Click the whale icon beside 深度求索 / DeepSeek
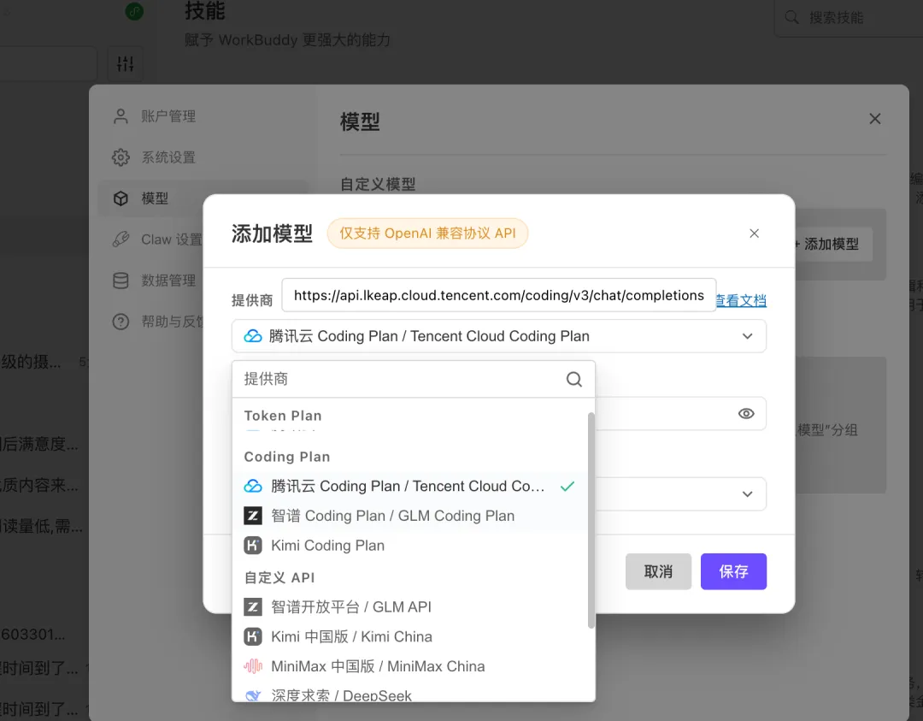The image size is (923, 721). [253, 695]
